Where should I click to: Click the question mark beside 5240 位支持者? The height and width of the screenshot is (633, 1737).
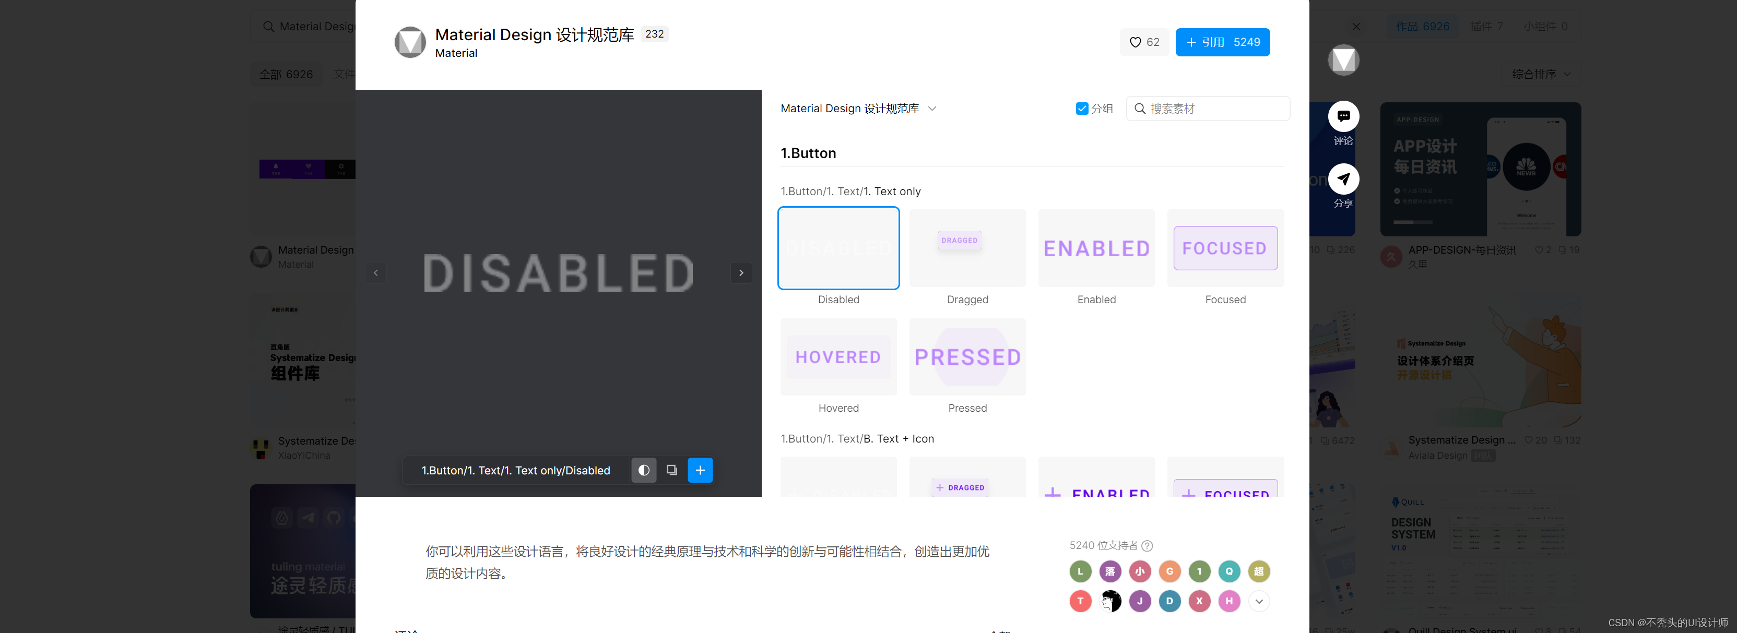[x=1147, y=545]
